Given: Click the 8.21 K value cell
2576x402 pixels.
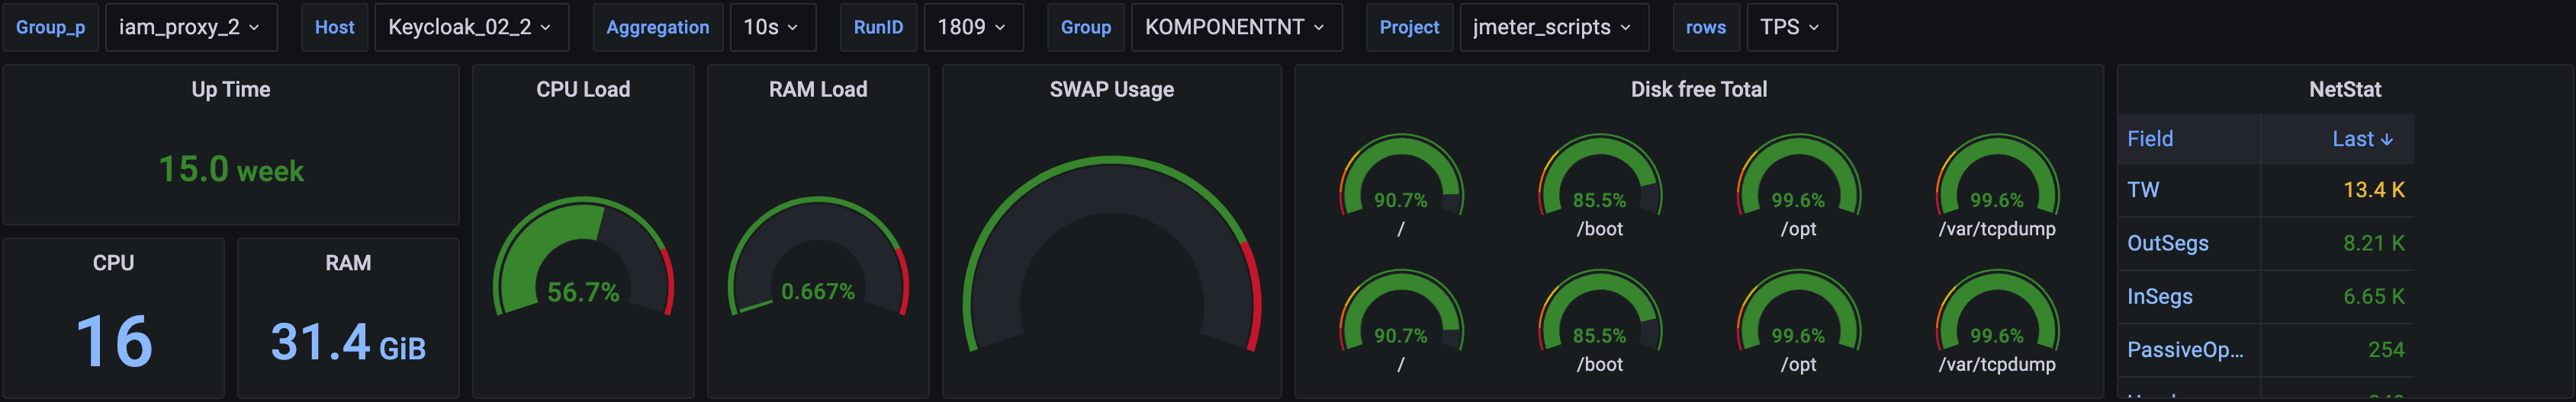Looking at the screenshot, I should click(2338, 244).
